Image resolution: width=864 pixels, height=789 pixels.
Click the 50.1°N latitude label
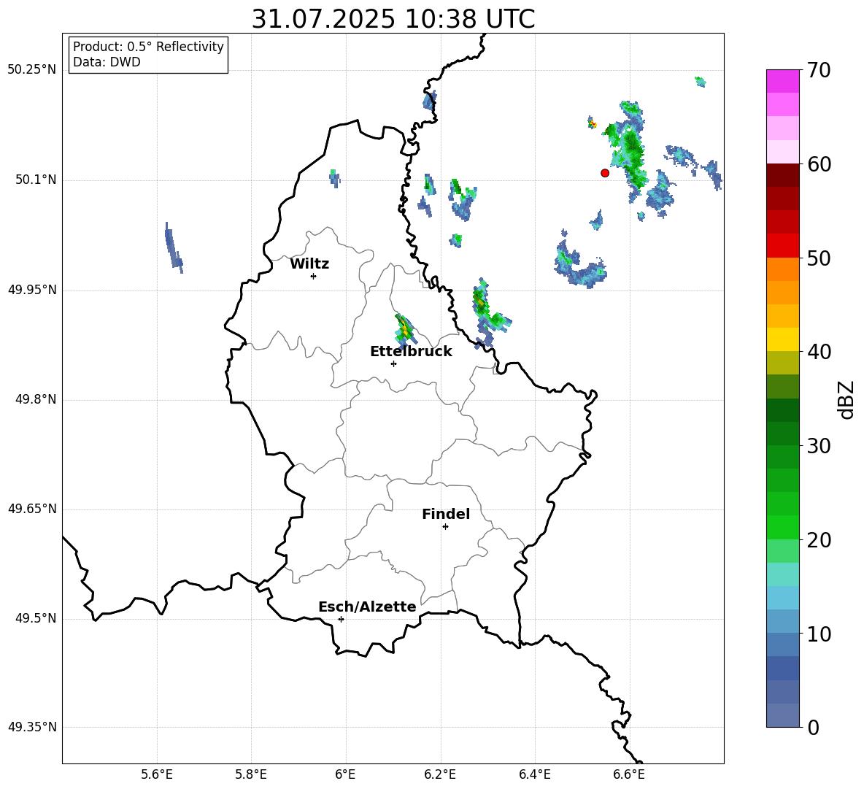36,180
